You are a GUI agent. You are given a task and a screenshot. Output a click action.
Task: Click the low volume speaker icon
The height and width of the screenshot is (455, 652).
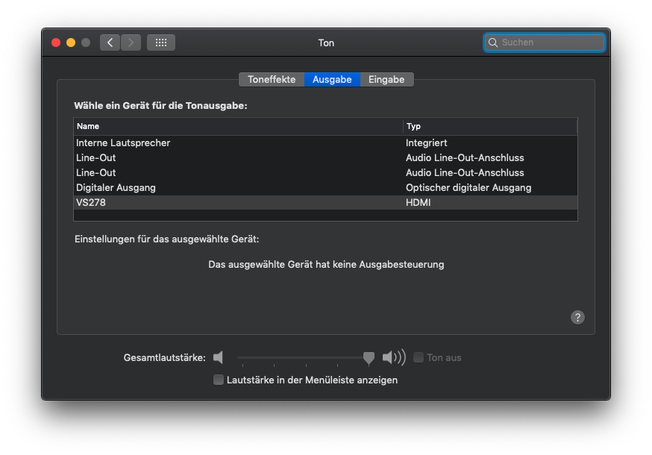pyautogui.click(x=218, y=358)
